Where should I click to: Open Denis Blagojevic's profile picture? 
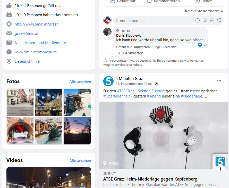pyautogui.click(x=107, y=32)
